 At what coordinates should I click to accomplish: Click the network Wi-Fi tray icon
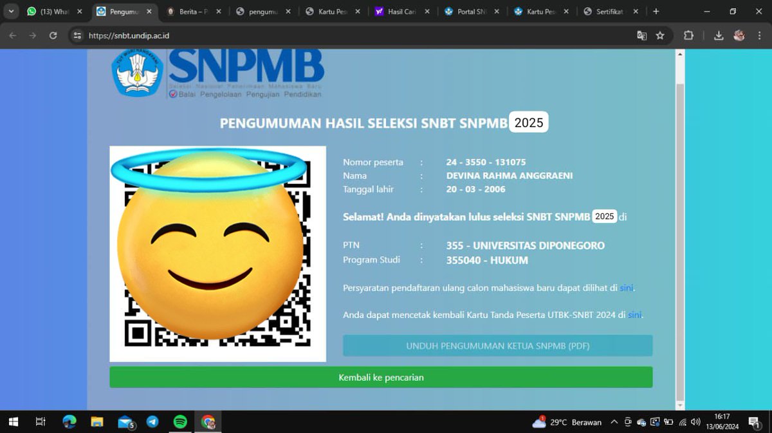pyautogui.click(x=683, y=422)
